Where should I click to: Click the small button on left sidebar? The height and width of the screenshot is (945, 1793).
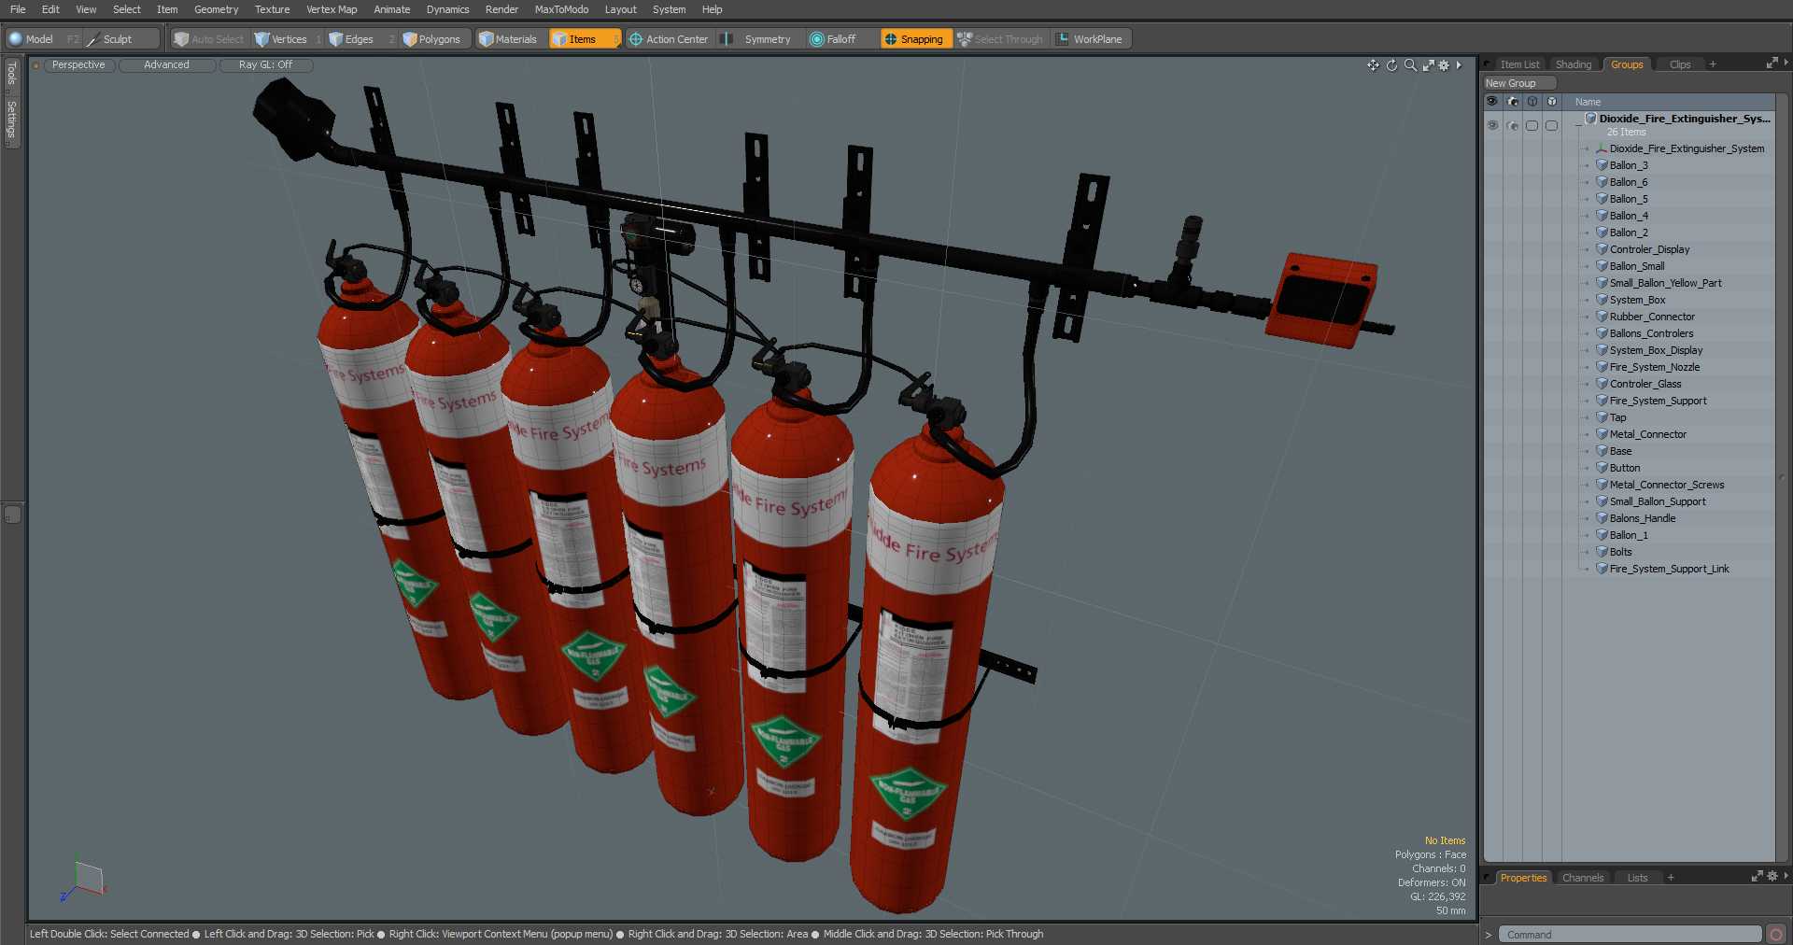(12, 515)
